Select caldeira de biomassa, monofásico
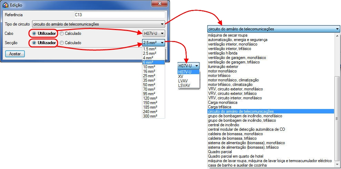341x169 pixels. (271, 134)
